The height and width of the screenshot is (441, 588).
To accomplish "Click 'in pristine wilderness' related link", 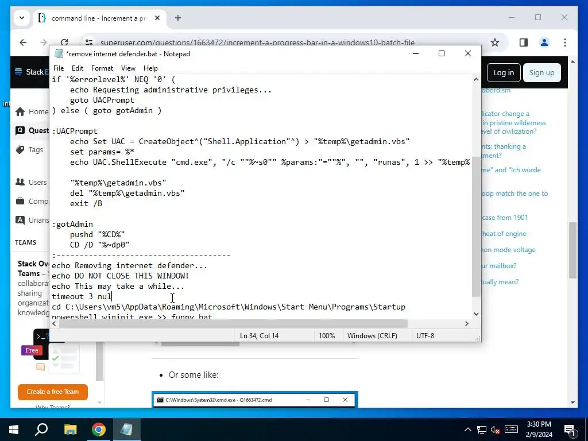I will coord(514,123).
